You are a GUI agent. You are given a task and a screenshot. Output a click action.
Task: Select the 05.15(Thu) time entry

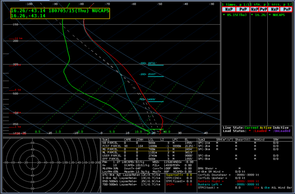pyautogui.click(x=235, y=15)
